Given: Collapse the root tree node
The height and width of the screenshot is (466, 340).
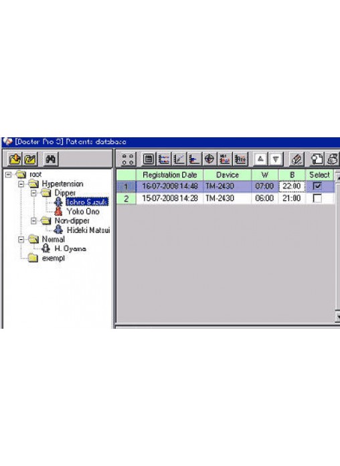Looking at the screenshot, I should pyautogui.click(x=9, y=175).
